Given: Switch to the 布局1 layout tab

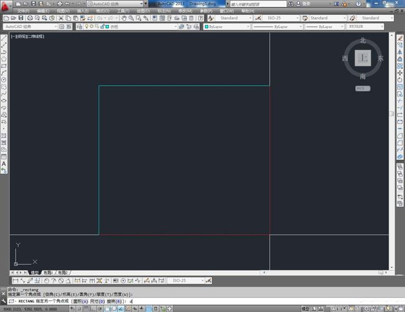Looking at the screenshot, I should tap(48, 273).
